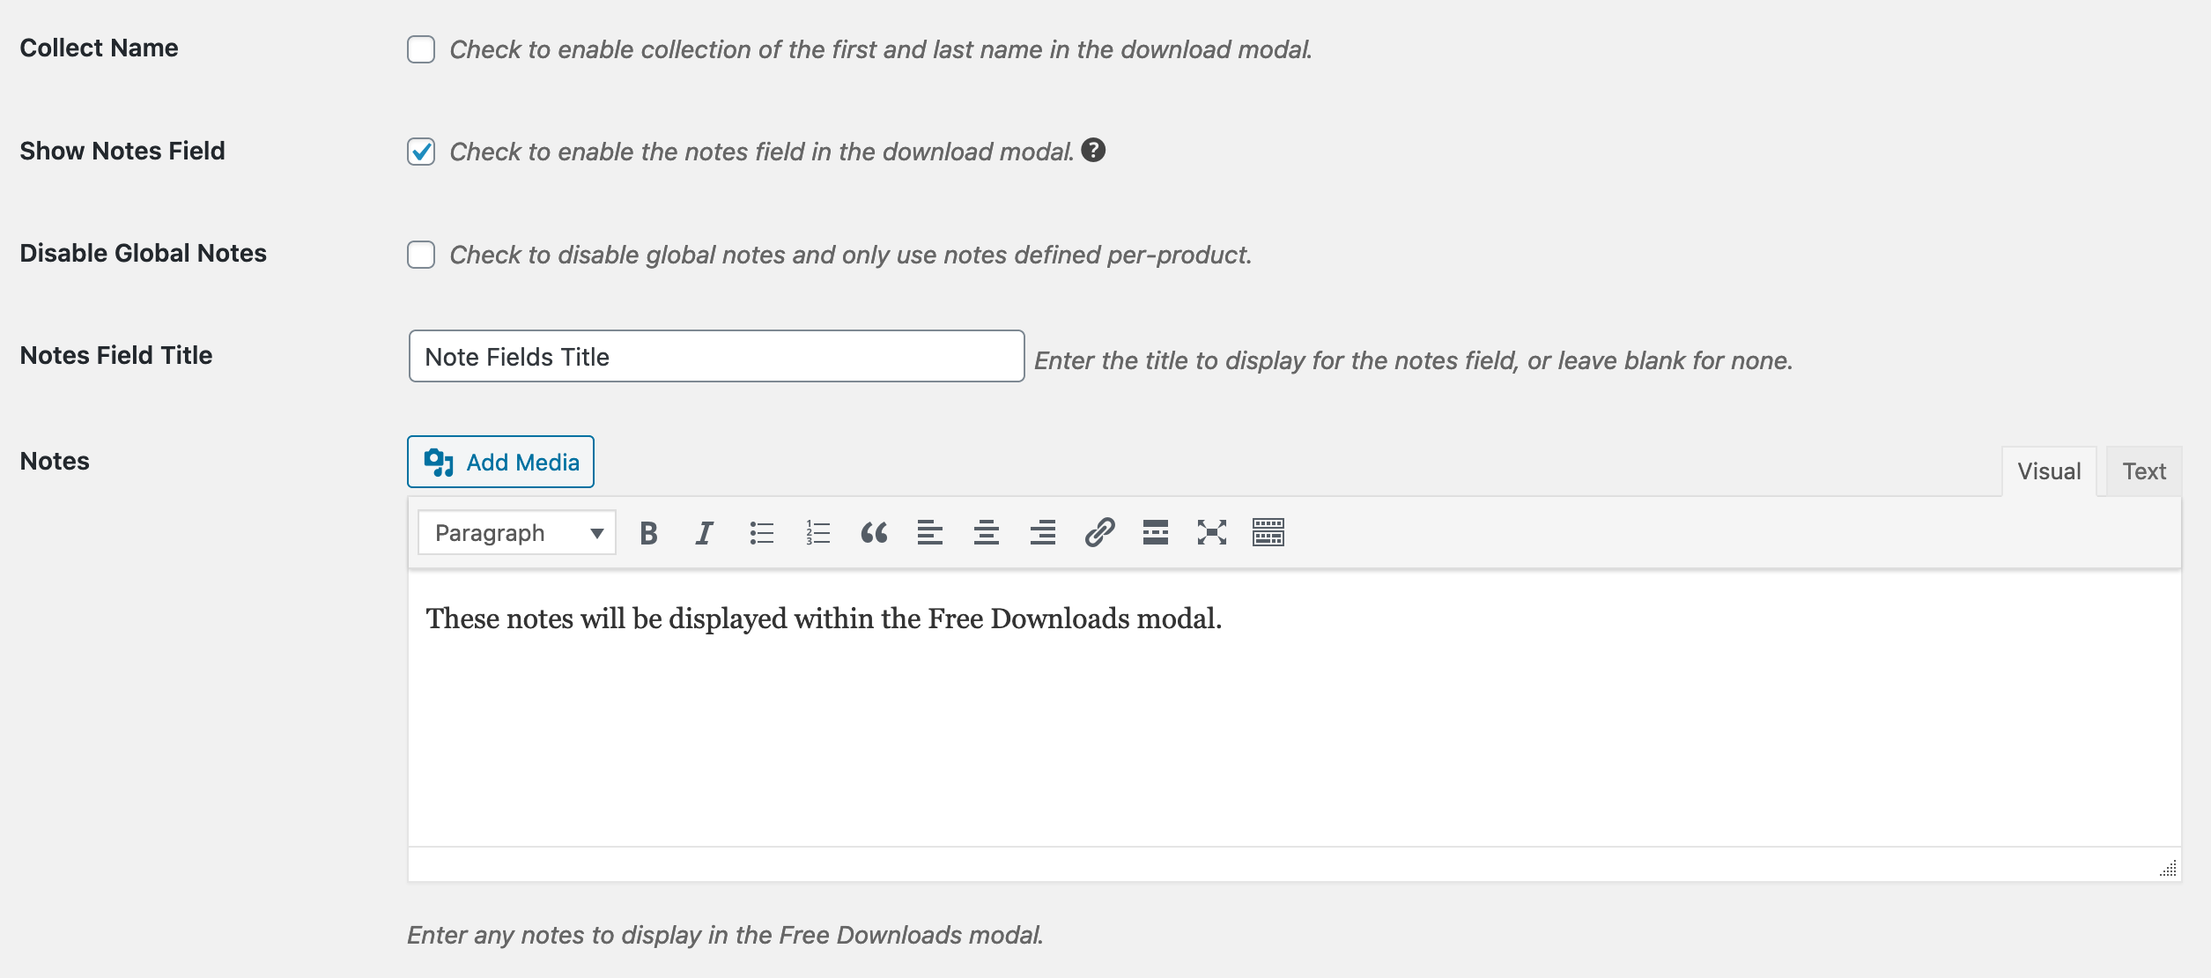
Task: Click the "Notes Field Title" setting label
Action: tap(116, 355)
